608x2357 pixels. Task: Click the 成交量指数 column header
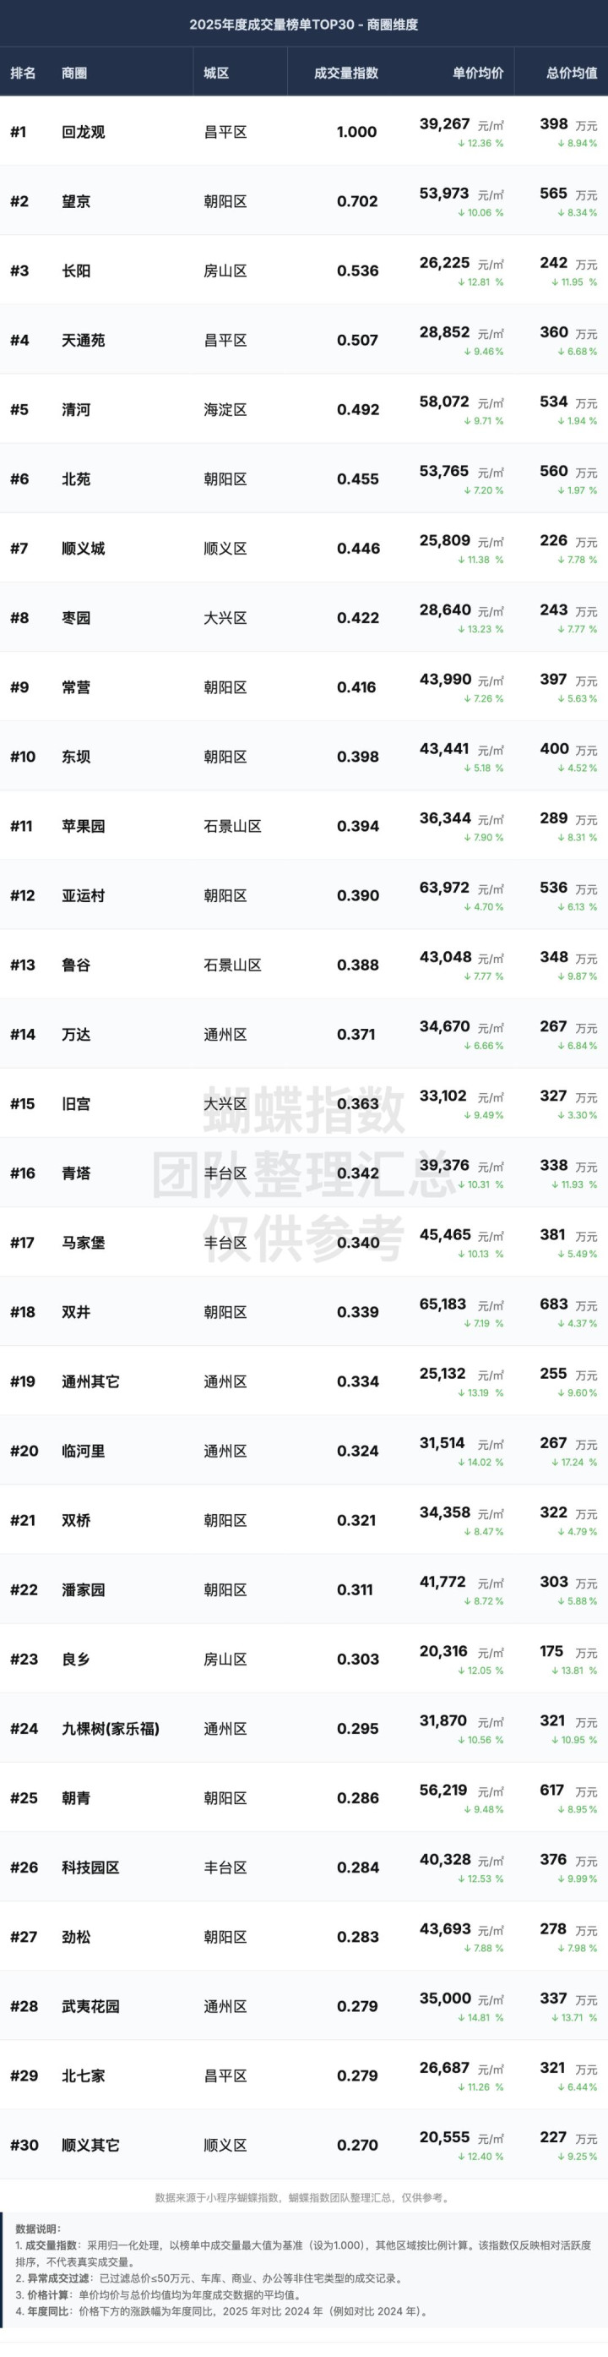point(345,74)
